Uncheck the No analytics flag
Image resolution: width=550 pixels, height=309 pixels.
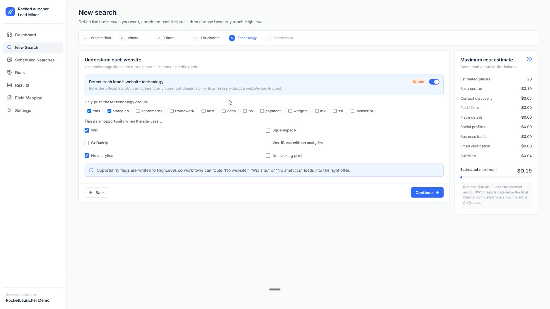coord(87,156)
